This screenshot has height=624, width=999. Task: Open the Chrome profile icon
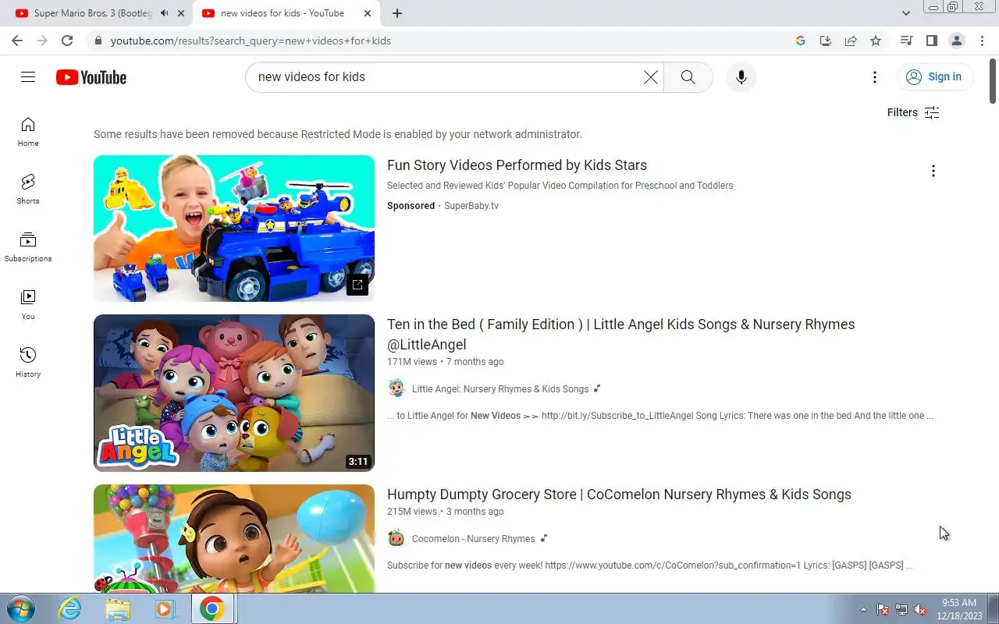[x=957, y=41]
